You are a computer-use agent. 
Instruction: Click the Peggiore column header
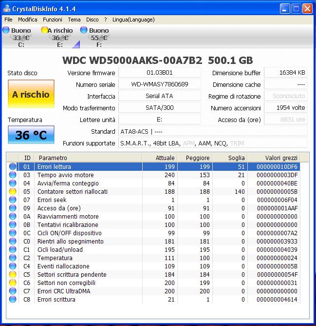(195, 158)
